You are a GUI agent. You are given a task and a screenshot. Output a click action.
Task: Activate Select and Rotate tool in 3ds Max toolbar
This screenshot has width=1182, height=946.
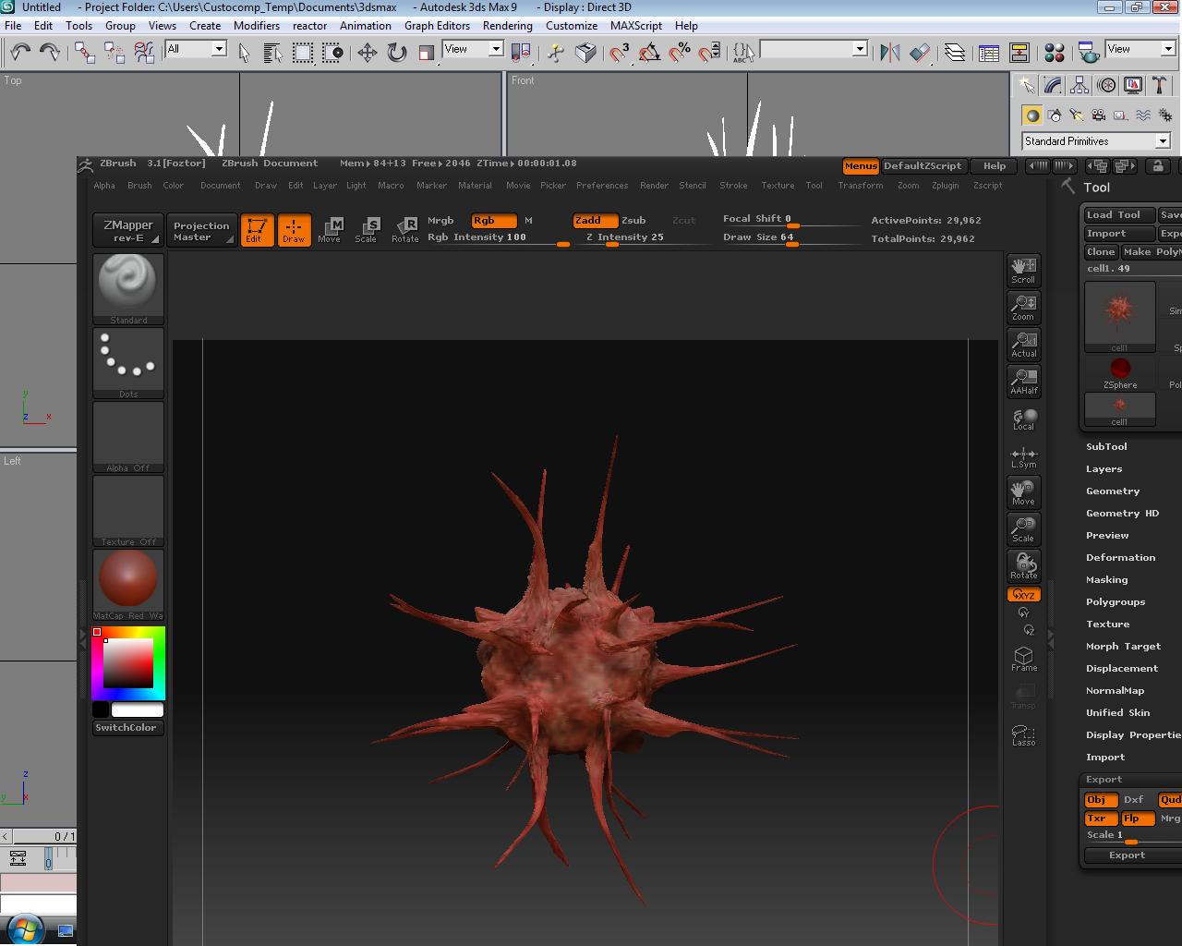coord(397,52)
